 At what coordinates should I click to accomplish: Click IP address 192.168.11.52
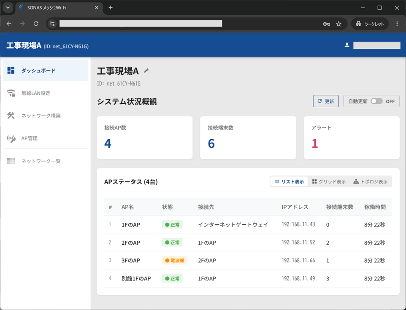tap(298, 243)
